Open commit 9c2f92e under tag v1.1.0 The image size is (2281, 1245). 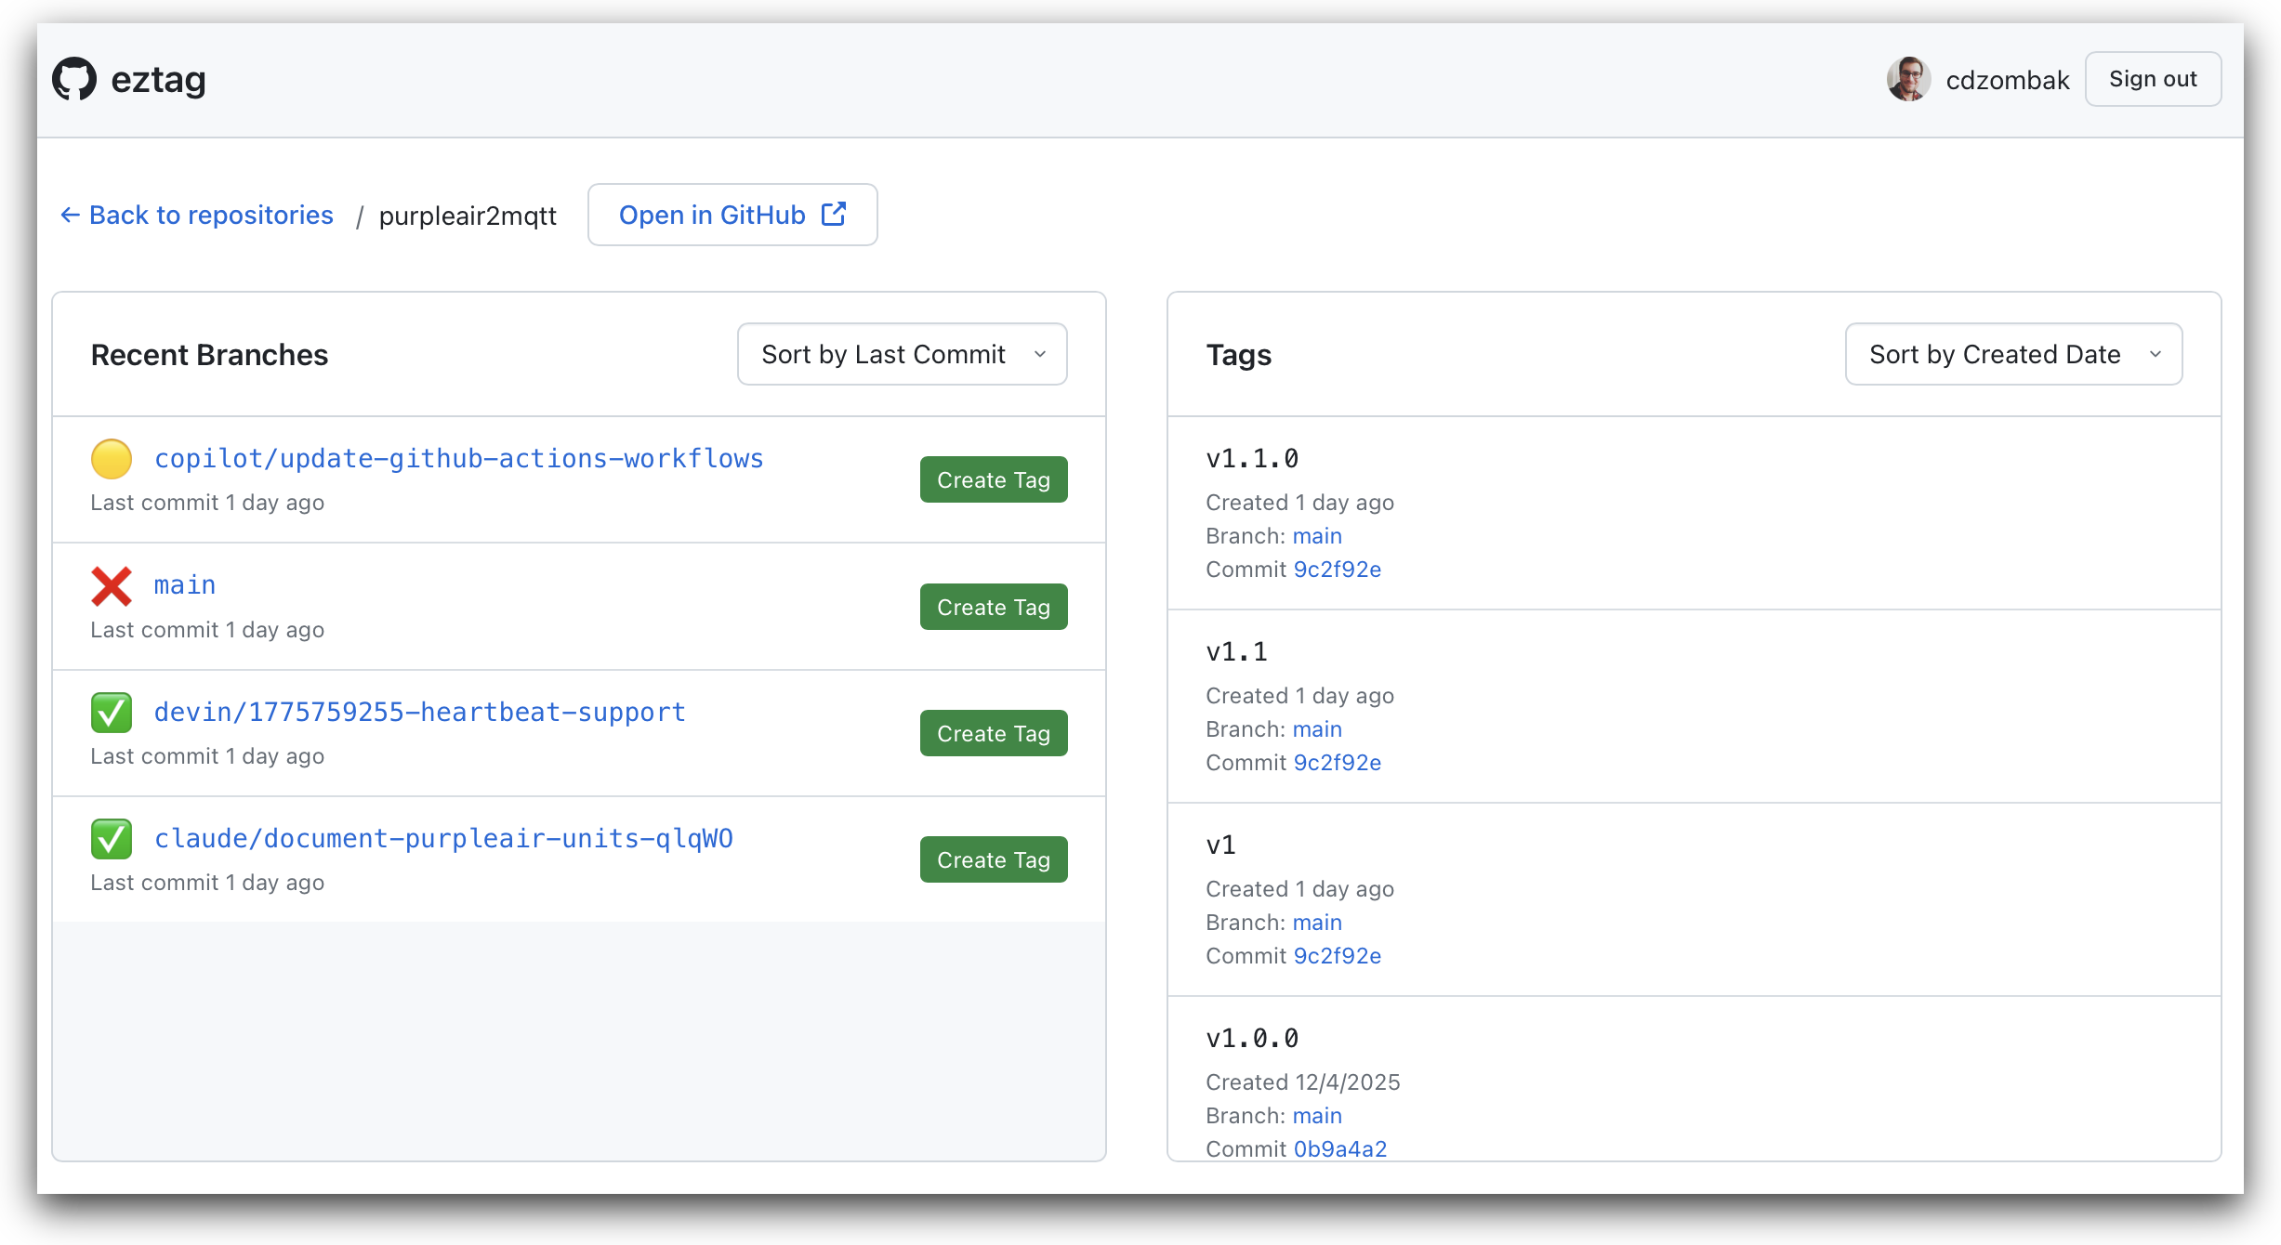[1337, 570]
